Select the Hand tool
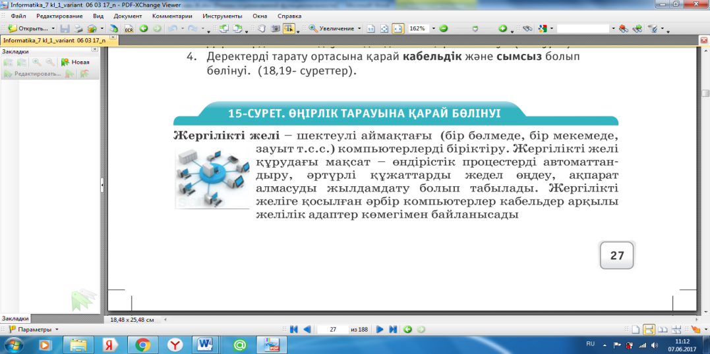The width and height of the screenshot is (710, 354). point(262,28)
